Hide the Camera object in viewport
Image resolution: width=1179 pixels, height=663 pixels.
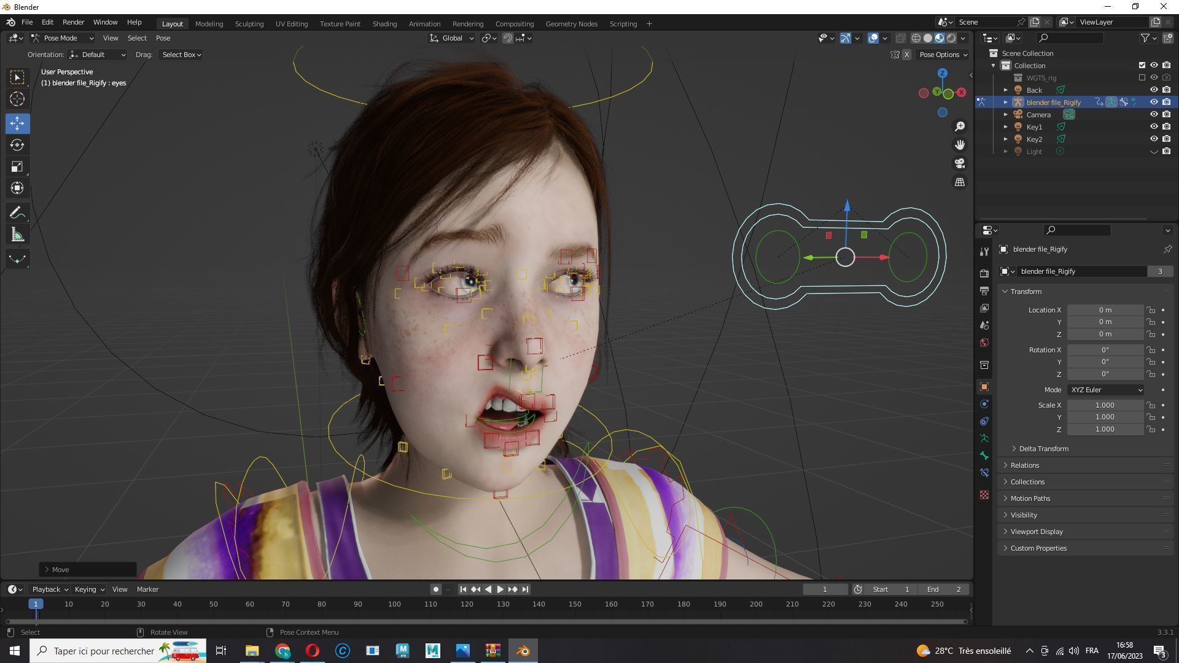1154,114
